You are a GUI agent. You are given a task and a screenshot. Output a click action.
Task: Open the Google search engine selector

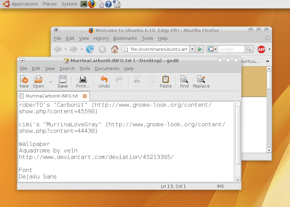coord(212,49)
